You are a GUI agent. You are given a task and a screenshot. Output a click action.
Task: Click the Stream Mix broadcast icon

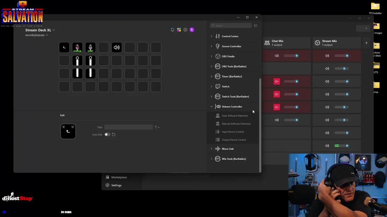(x=317, y=43)
